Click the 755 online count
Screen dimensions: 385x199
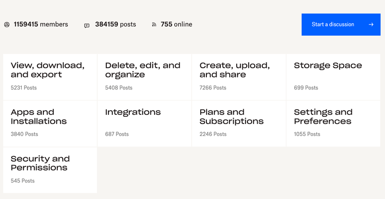click(176, 25)
